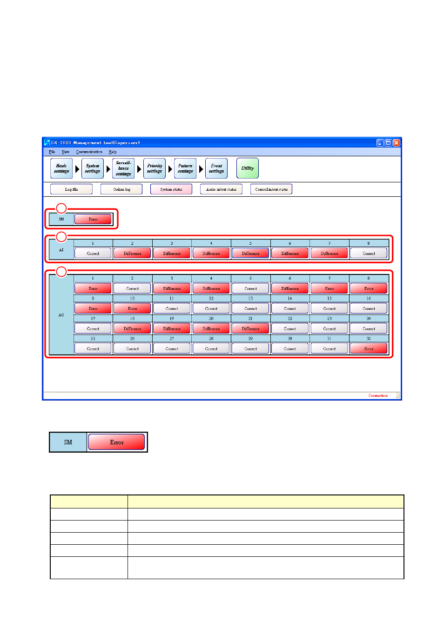
Task: Click AO unit 32 Error button
Action: click(369, 348)
